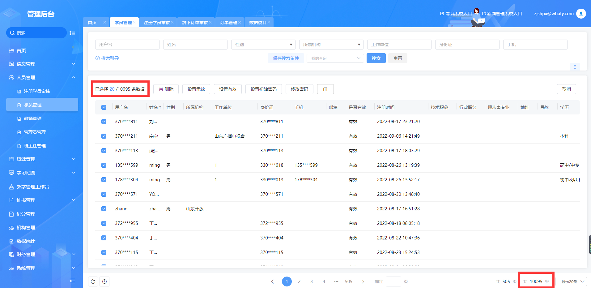Uncheck row with user 370****811
The width and height of the screenshot is (591, 288).
pyautogui.click(x=104, y=122)
